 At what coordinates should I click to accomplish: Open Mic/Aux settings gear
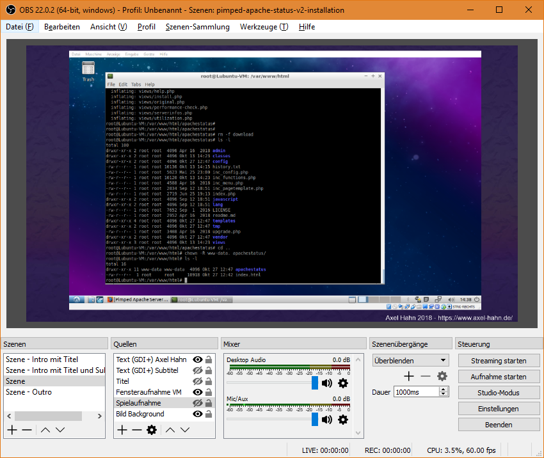(x=343, y=420)
